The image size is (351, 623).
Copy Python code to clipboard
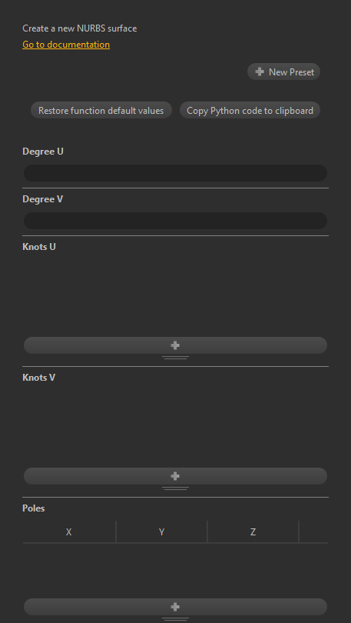(250, 110)
